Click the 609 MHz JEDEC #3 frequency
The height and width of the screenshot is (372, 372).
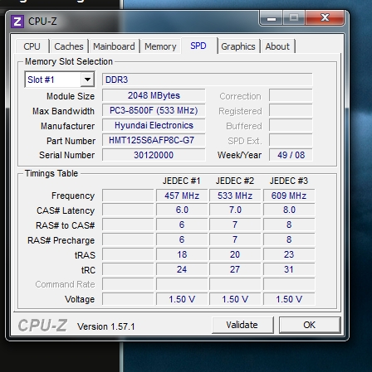pyautogui.click(x=289, y=196)
